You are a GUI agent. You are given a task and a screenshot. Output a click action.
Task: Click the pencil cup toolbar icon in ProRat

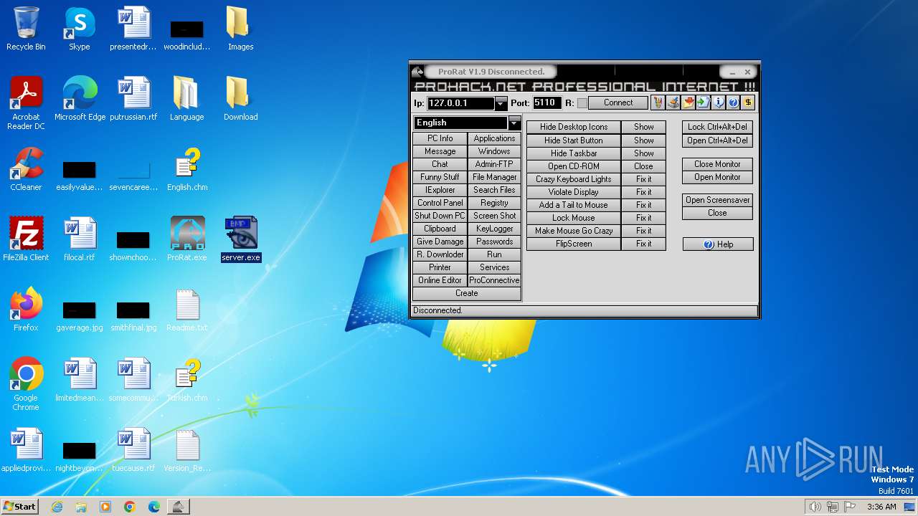click(658, 102)
